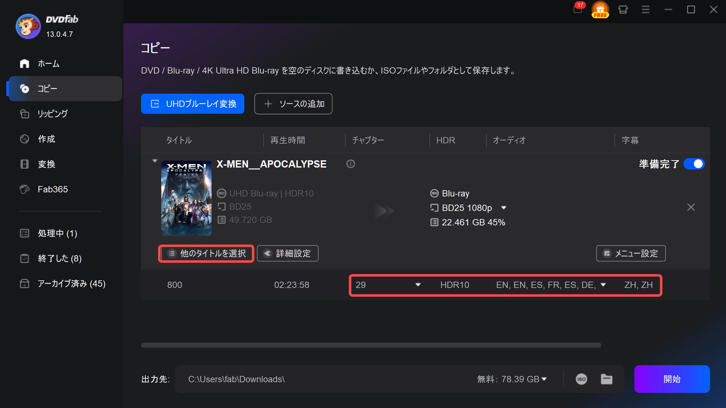Click the 開始 start button

[x=672, y=379]
